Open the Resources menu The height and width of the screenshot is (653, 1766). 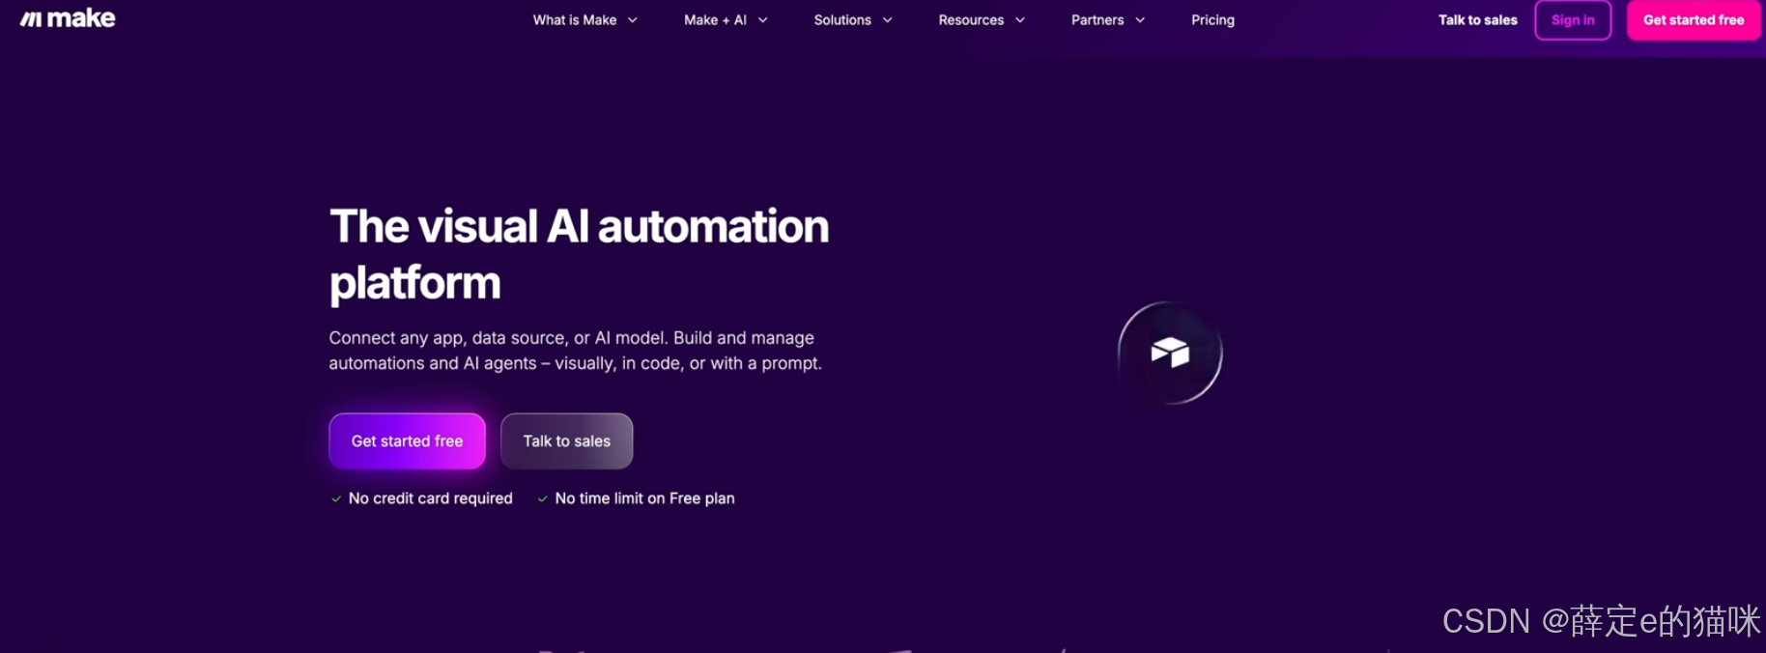click(x=971, y=20)
